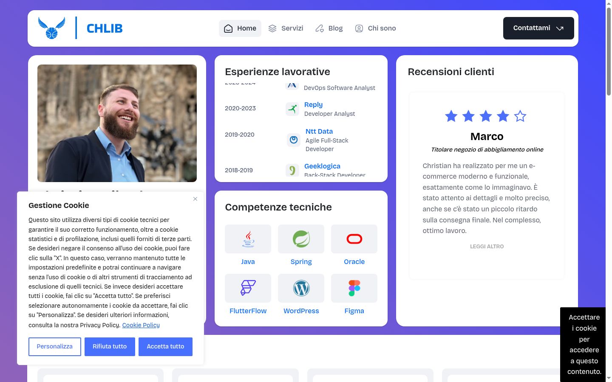This screenshot has height=382, width=612.
Task: Click the Oracle logo tile
Action: pos(354,239)
